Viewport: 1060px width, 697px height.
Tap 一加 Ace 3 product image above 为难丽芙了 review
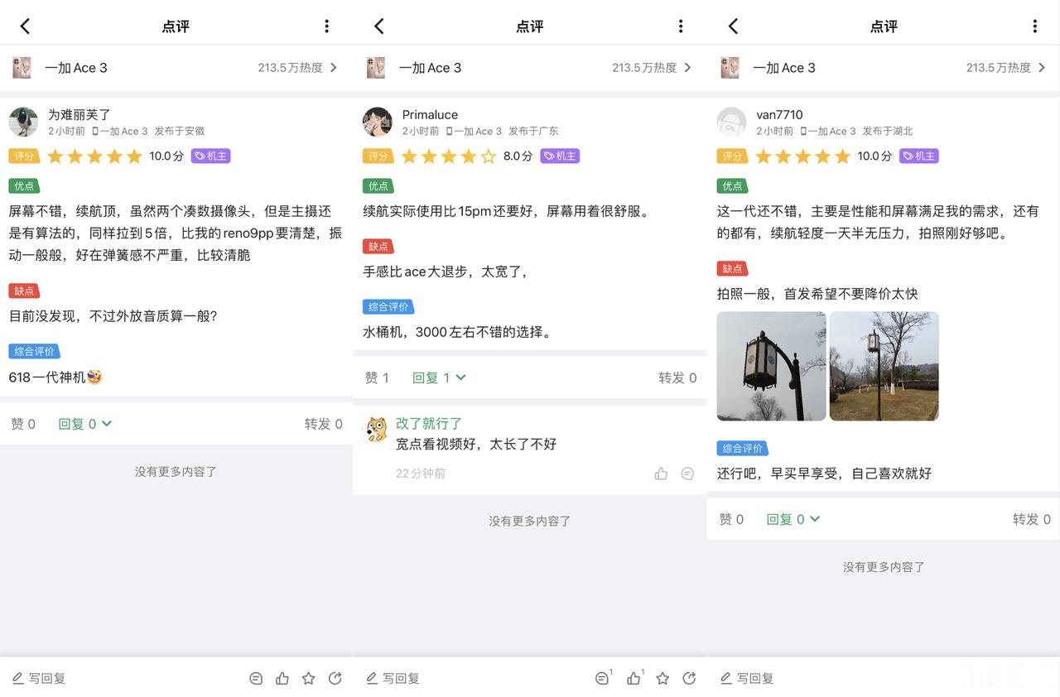[22, 68]
